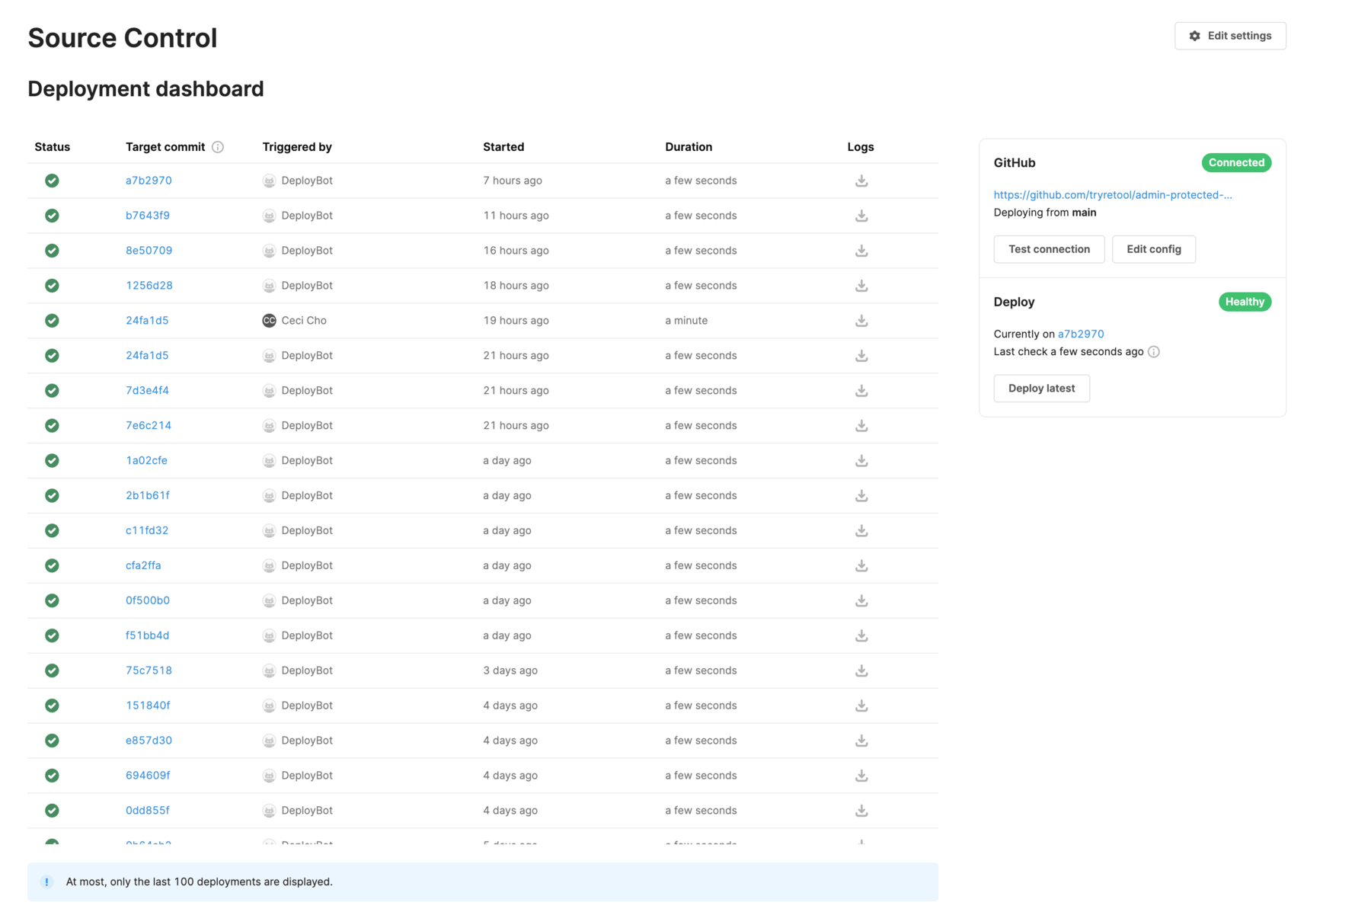Open commit link f51bb4d

147,636
